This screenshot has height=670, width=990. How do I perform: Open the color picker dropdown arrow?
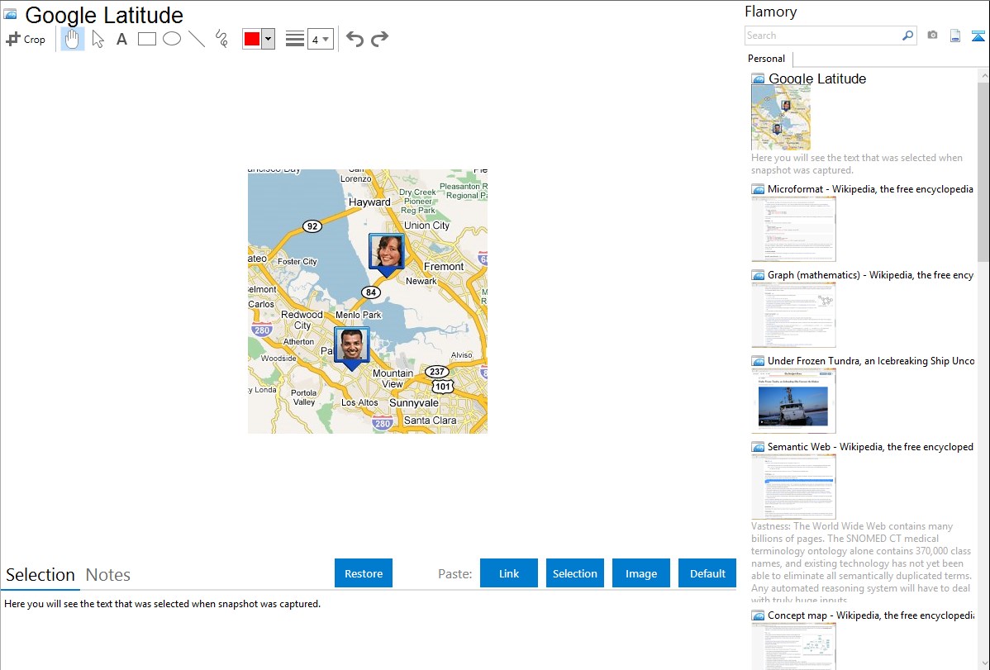point(268,39)
